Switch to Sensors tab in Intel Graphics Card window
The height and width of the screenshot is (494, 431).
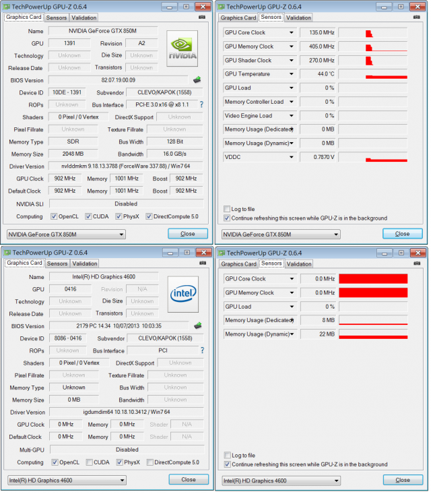[57, 264]
